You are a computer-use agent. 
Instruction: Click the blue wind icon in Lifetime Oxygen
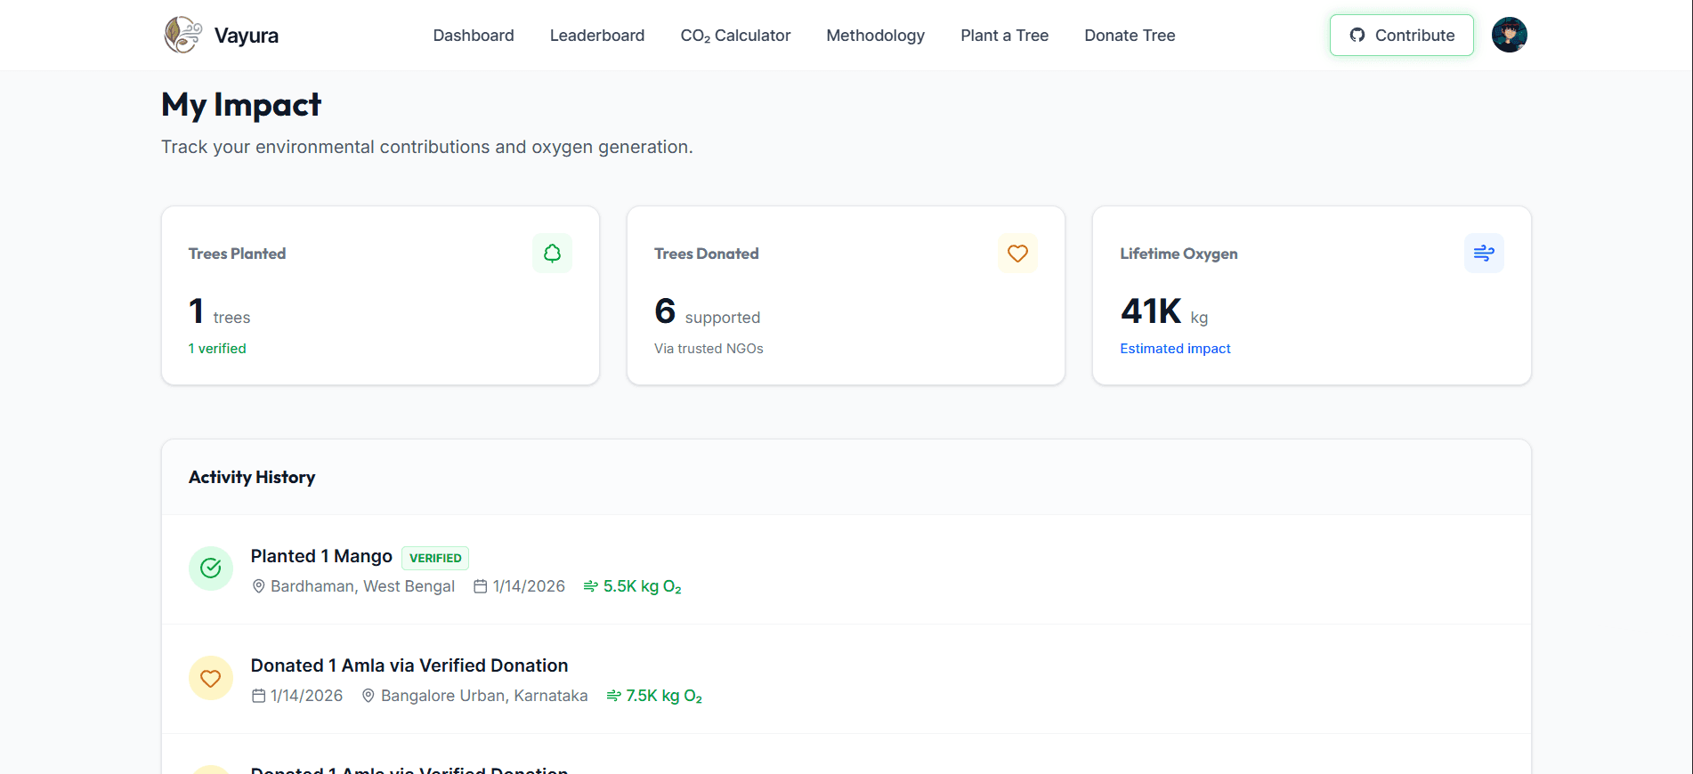pyautogui.click(x=1483, y=254)
